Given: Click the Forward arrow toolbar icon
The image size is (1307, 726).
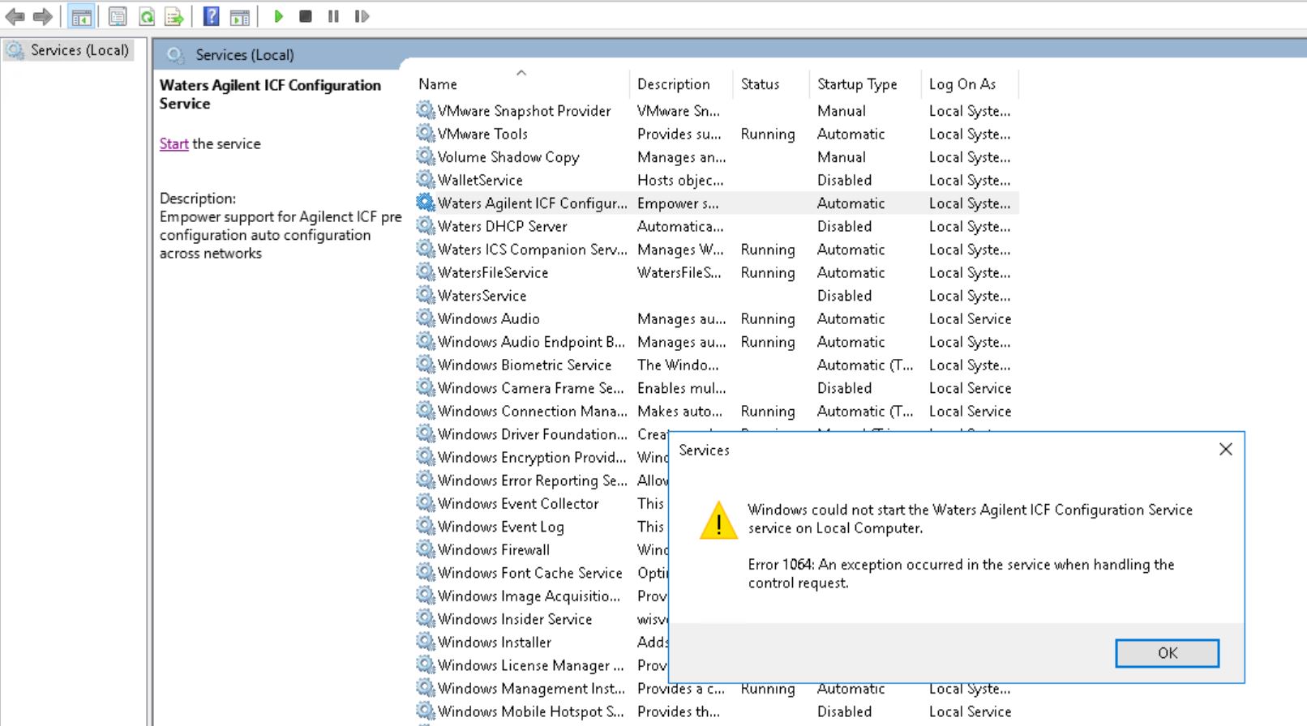Looking at the screenshot, I should (x=43, y=16).
